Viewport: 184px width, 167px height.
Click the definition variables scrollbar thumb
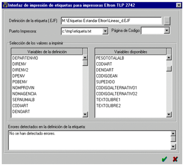[x=85, y=63]
